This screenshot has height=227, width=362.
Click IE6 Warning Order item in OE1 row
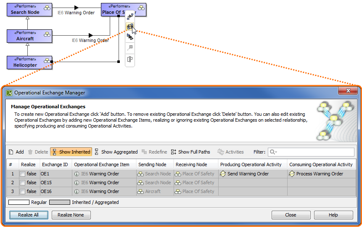coord(104,174)
